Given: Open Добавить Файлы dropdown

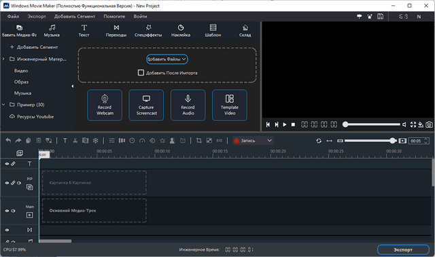Looking at the screenshot, I should pyautogui.click(x=167, y=59).
